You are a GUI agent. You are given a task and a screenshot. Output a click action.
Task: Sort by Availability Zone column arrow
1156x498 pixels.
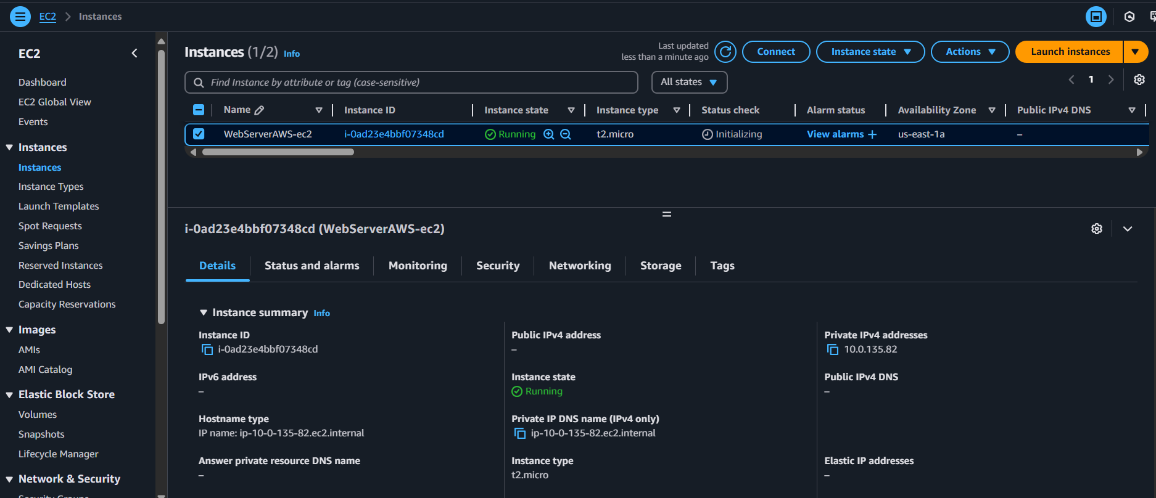(x=992, y=110)
